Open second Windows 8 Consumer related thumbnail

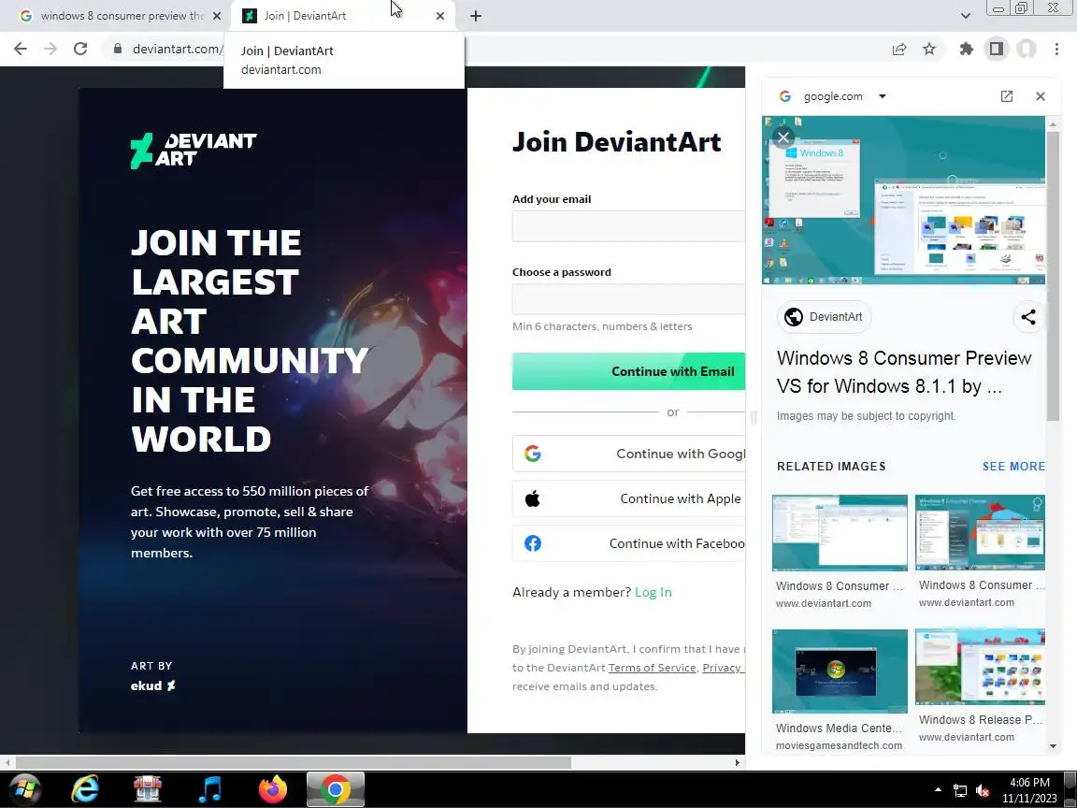pos(980,532)
